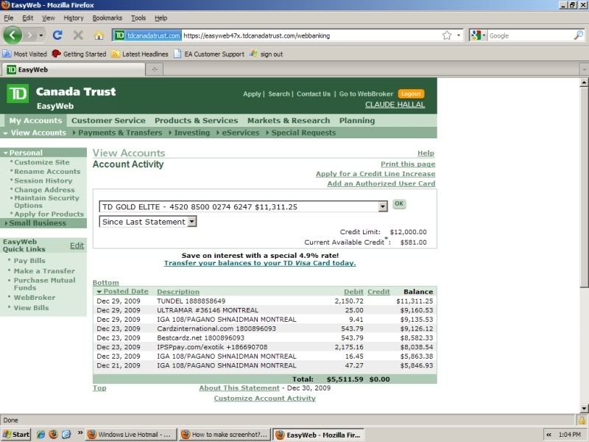
Task: Open the View menu
Action: coord(48,18)
